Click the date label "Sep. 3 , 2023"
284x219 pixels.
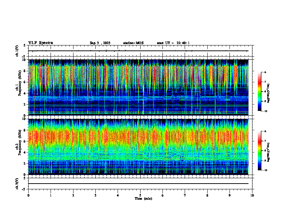100,43
